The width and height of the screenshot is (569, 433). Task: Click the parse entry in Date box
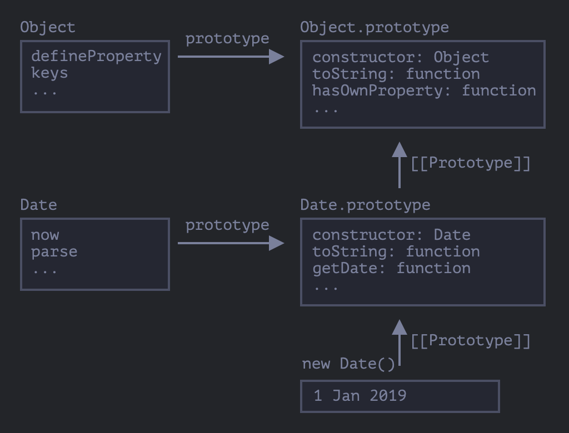coord(54,251)
